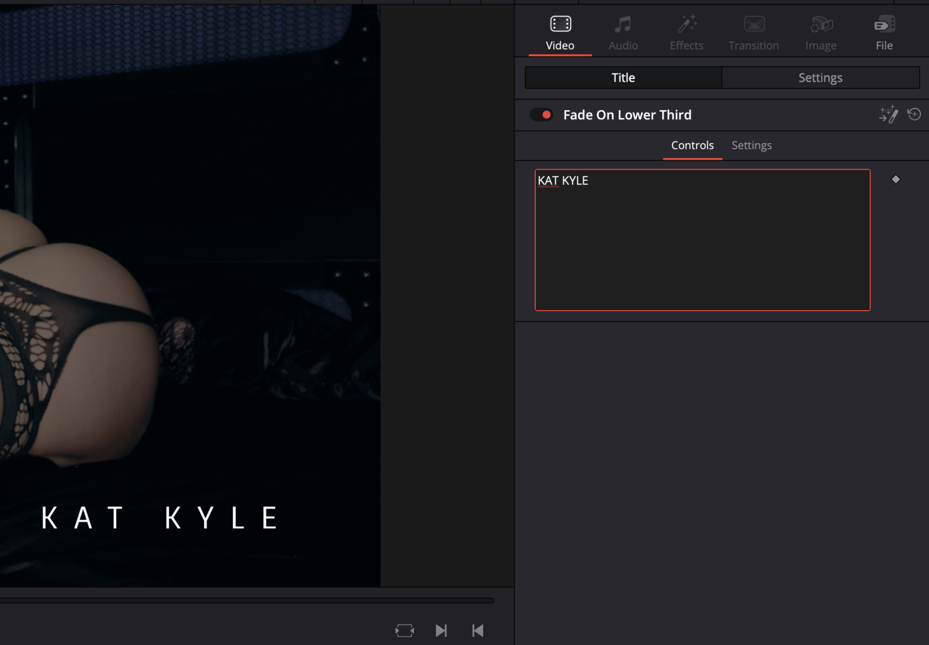This screenshot has height=645, width=929.
Task: Open the Settings sub-tab beside Title
Action: [821, 78]
